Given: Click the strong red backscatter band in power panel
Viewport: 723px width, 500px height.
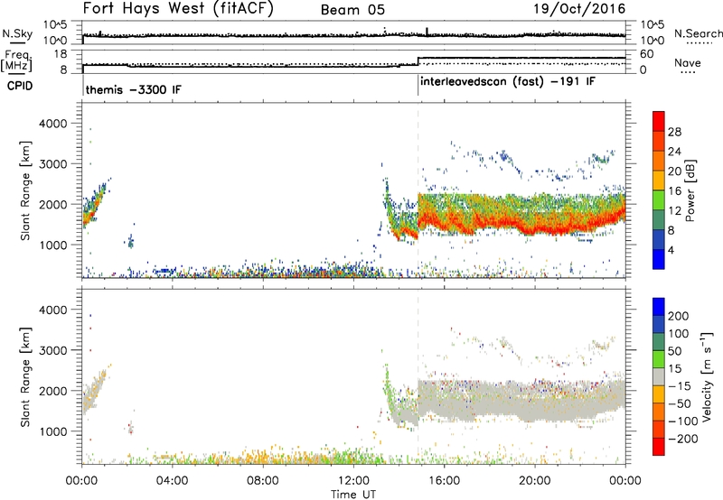Looking at the screenshot, I should [x=521, y=223].
